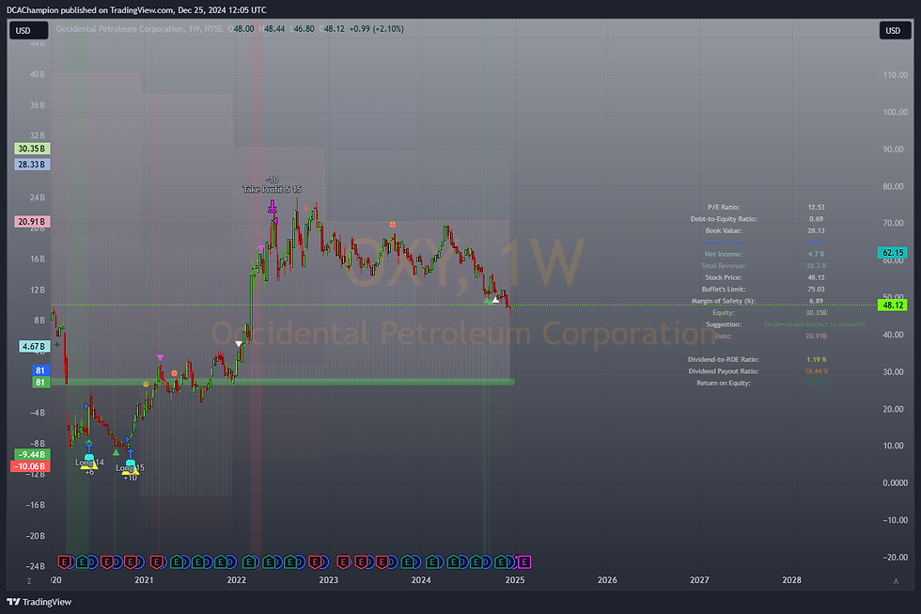Click the Margin of Safety value 6.89

coord(816,301)
